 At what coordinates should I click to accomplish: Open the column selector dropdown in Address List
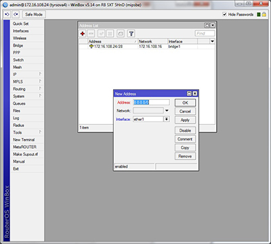click(x=212, y=41)
